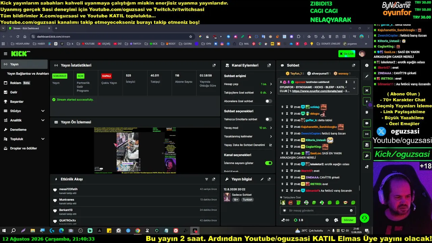This screenshot has width=432, height=243.
Task: Click the Go Live button
Action: pyautogui.click(x=347, y=54)
